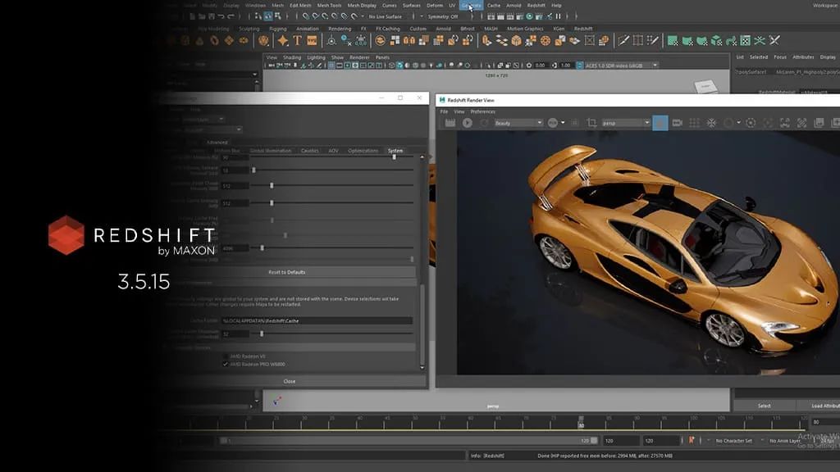Click the snowflake icon in Render View toolbar
The width and height of the screenshot is (840, 472).
pyautogui.click(x=711, y=121)
